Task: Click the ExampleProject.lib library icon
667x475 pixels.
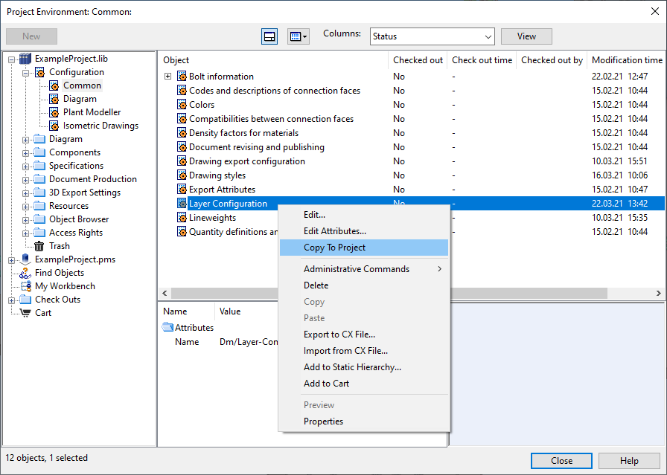Action: [25, 59]
